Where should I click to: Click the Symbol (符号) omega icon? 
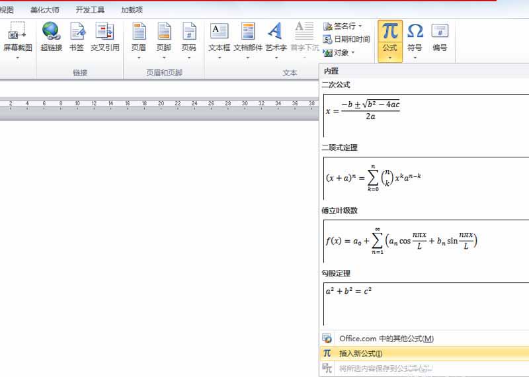(415, 32)
